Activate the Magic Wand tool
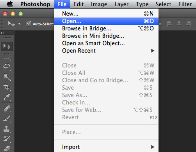The width and height of the screenshot is (196, 152). click(7, 76)
